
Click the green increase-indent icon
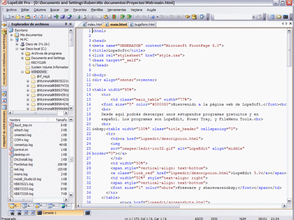[x=123, y=17]
